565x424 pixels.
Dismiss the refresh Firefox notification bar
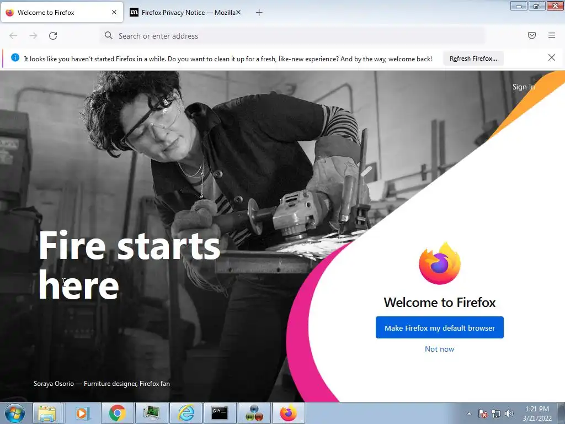(551, 57)
